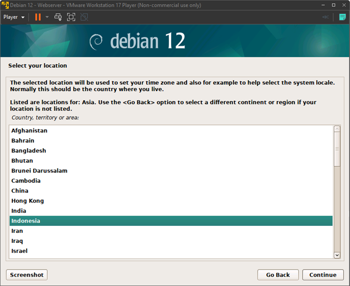Click the disabled Unity mode icon
This screenshot has width=350, height=286.
(84, 17)
